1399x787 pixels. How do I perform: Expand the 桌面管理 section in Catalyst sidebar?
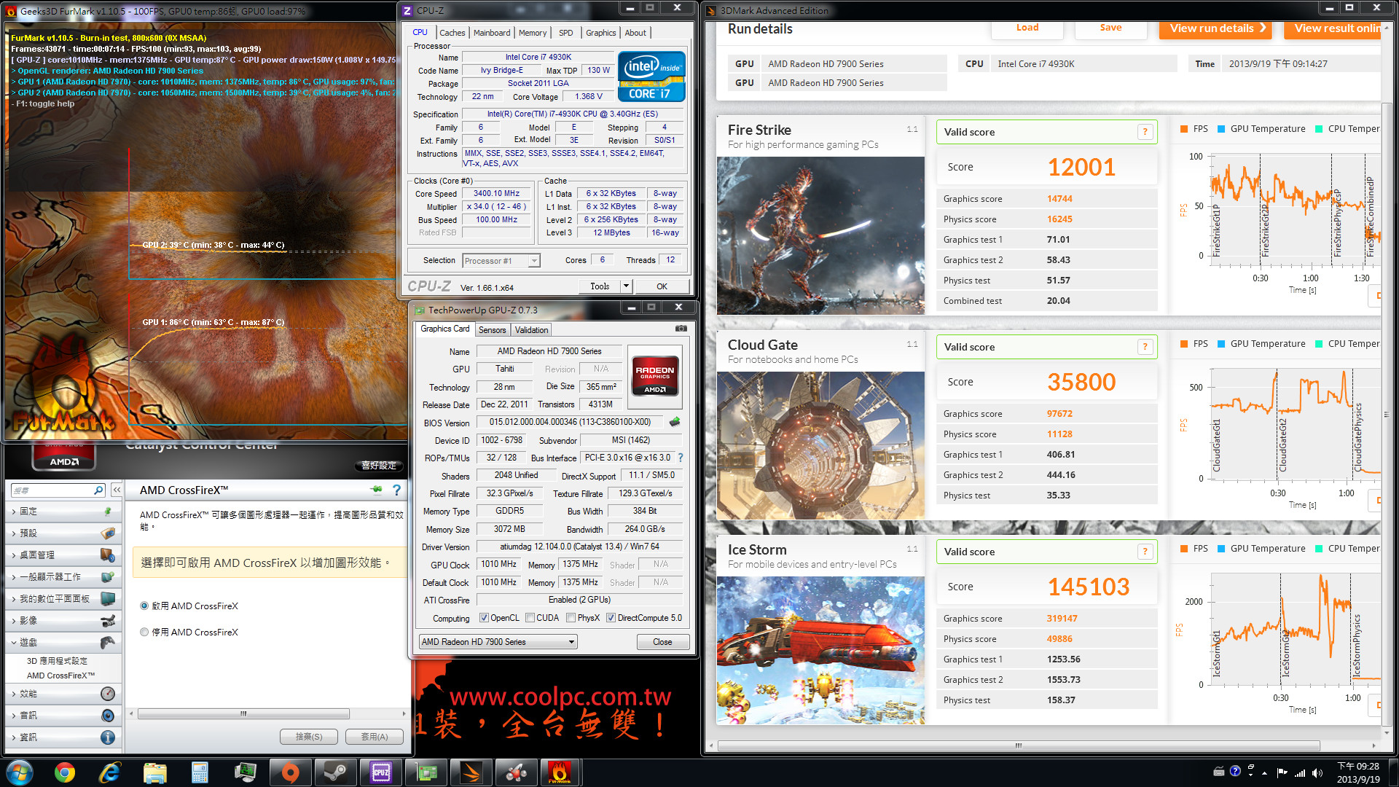tap(62, 555)
